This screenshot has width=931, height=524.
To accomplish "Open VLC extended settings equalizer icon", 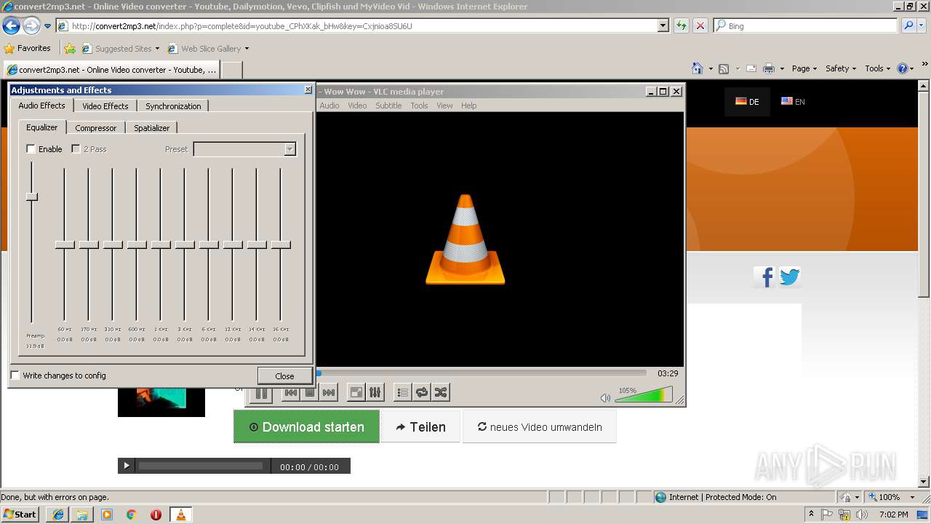I will pos(375,393).
